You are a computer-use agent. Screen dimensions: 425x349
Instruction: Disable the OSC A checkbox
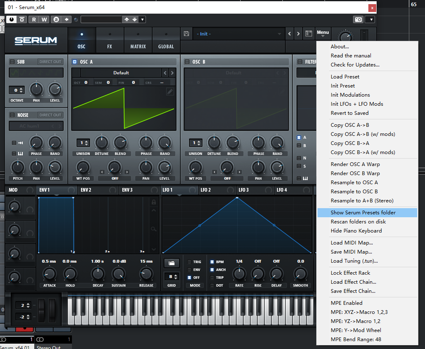point(75,62)
